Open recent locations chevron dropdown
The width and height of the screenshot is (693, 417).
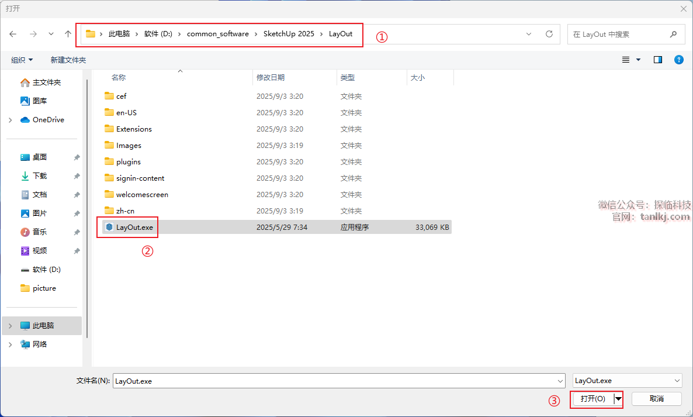coord(51,34)
